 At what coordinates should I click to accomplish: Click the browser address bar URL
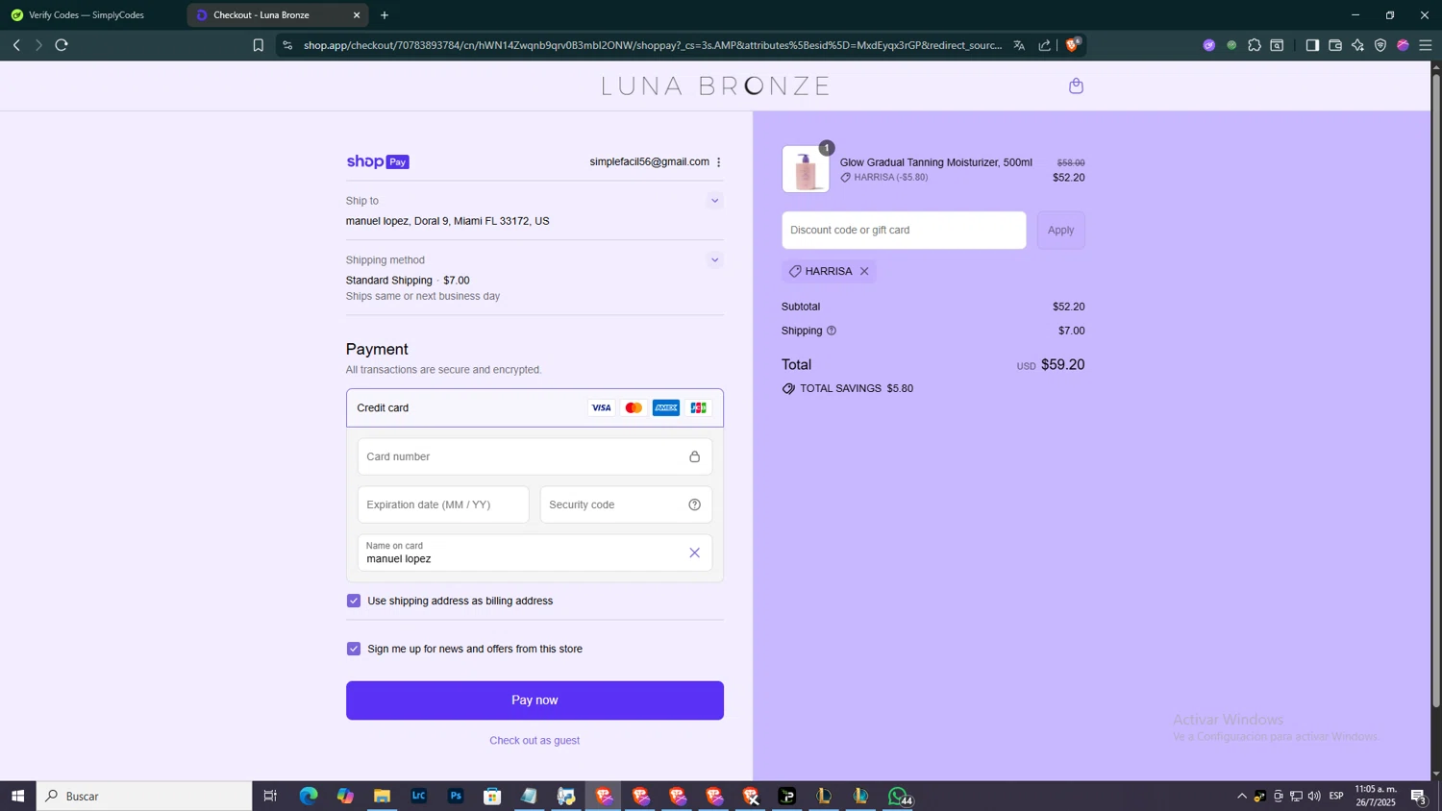[x=652, y=45]
